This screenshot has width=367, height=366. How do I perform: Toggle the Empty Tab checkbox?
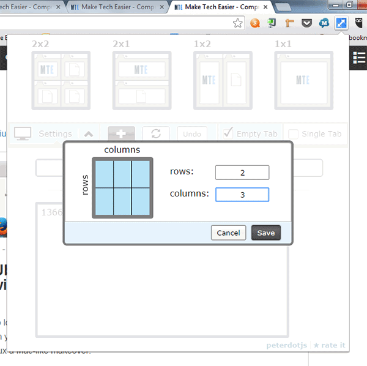click(228, 133)
